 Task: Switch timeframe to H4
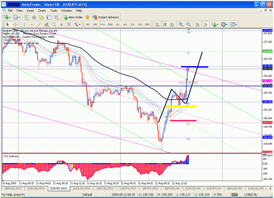pyautogui.click(x=125, y=25)
